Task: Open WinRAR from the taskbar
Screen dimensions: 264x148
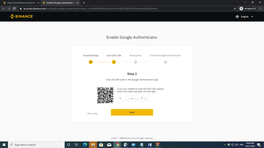Action: [x=158, y=145]
